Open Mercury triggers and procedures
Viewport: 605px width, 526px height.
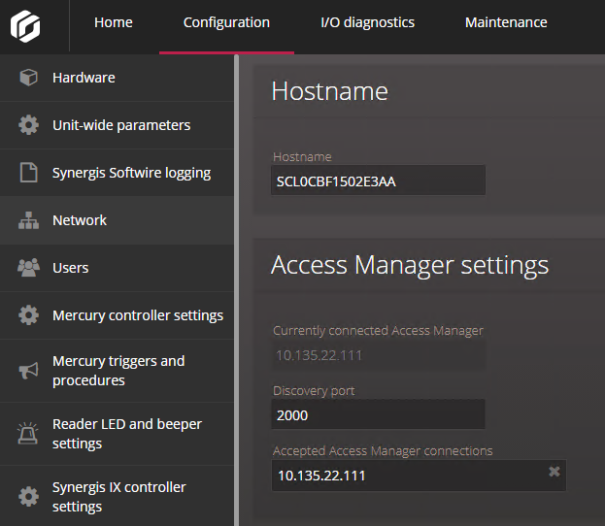click(117, 371)
